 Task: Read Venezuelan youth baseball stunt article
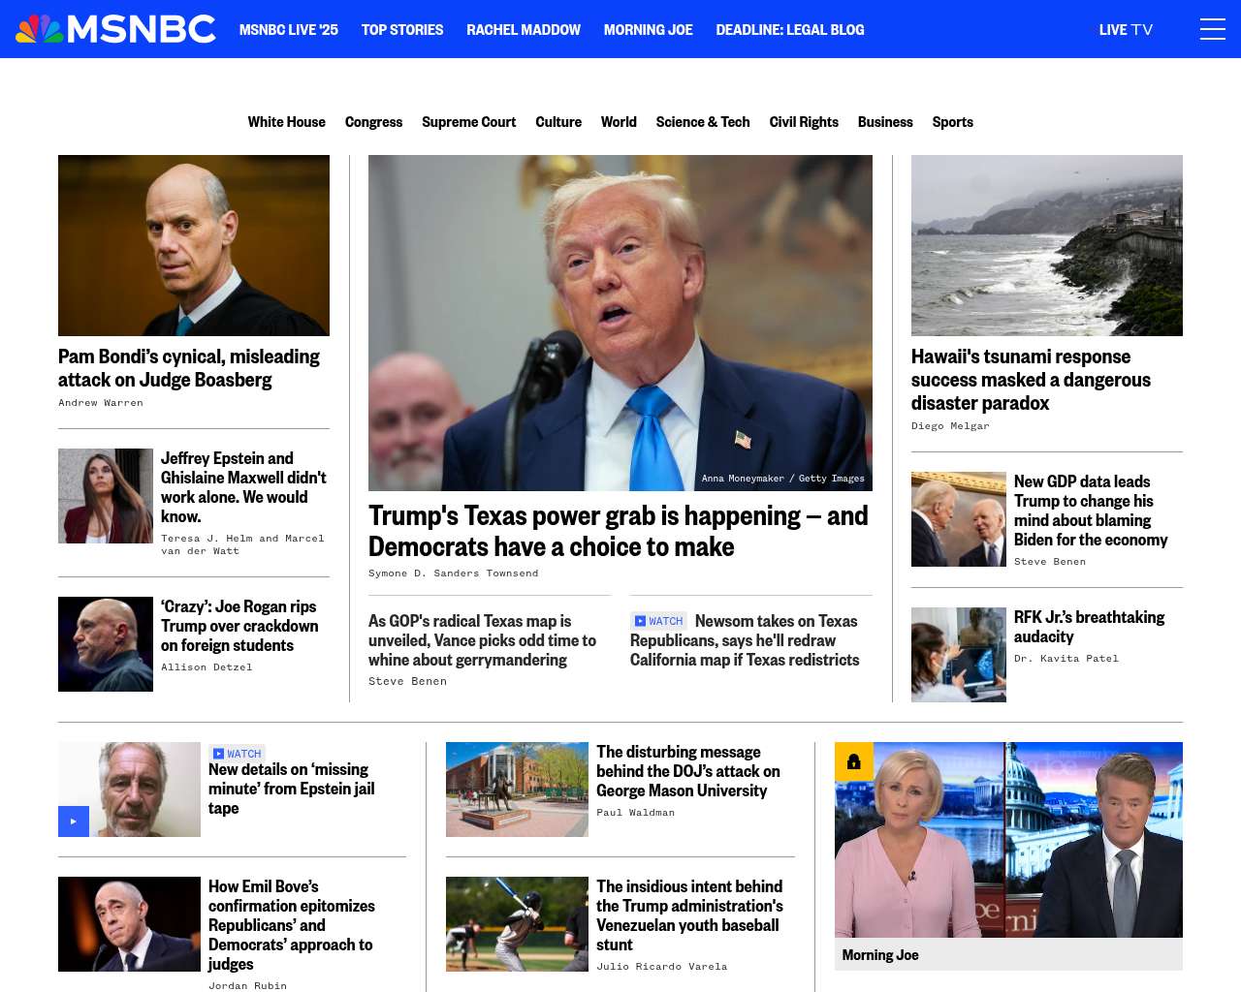[689, 915]
